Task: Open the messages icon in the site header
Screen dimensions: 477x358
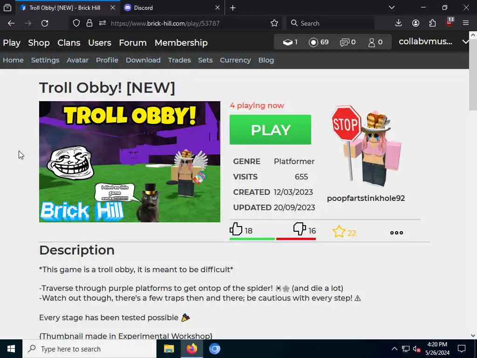Action: point(344,42)
